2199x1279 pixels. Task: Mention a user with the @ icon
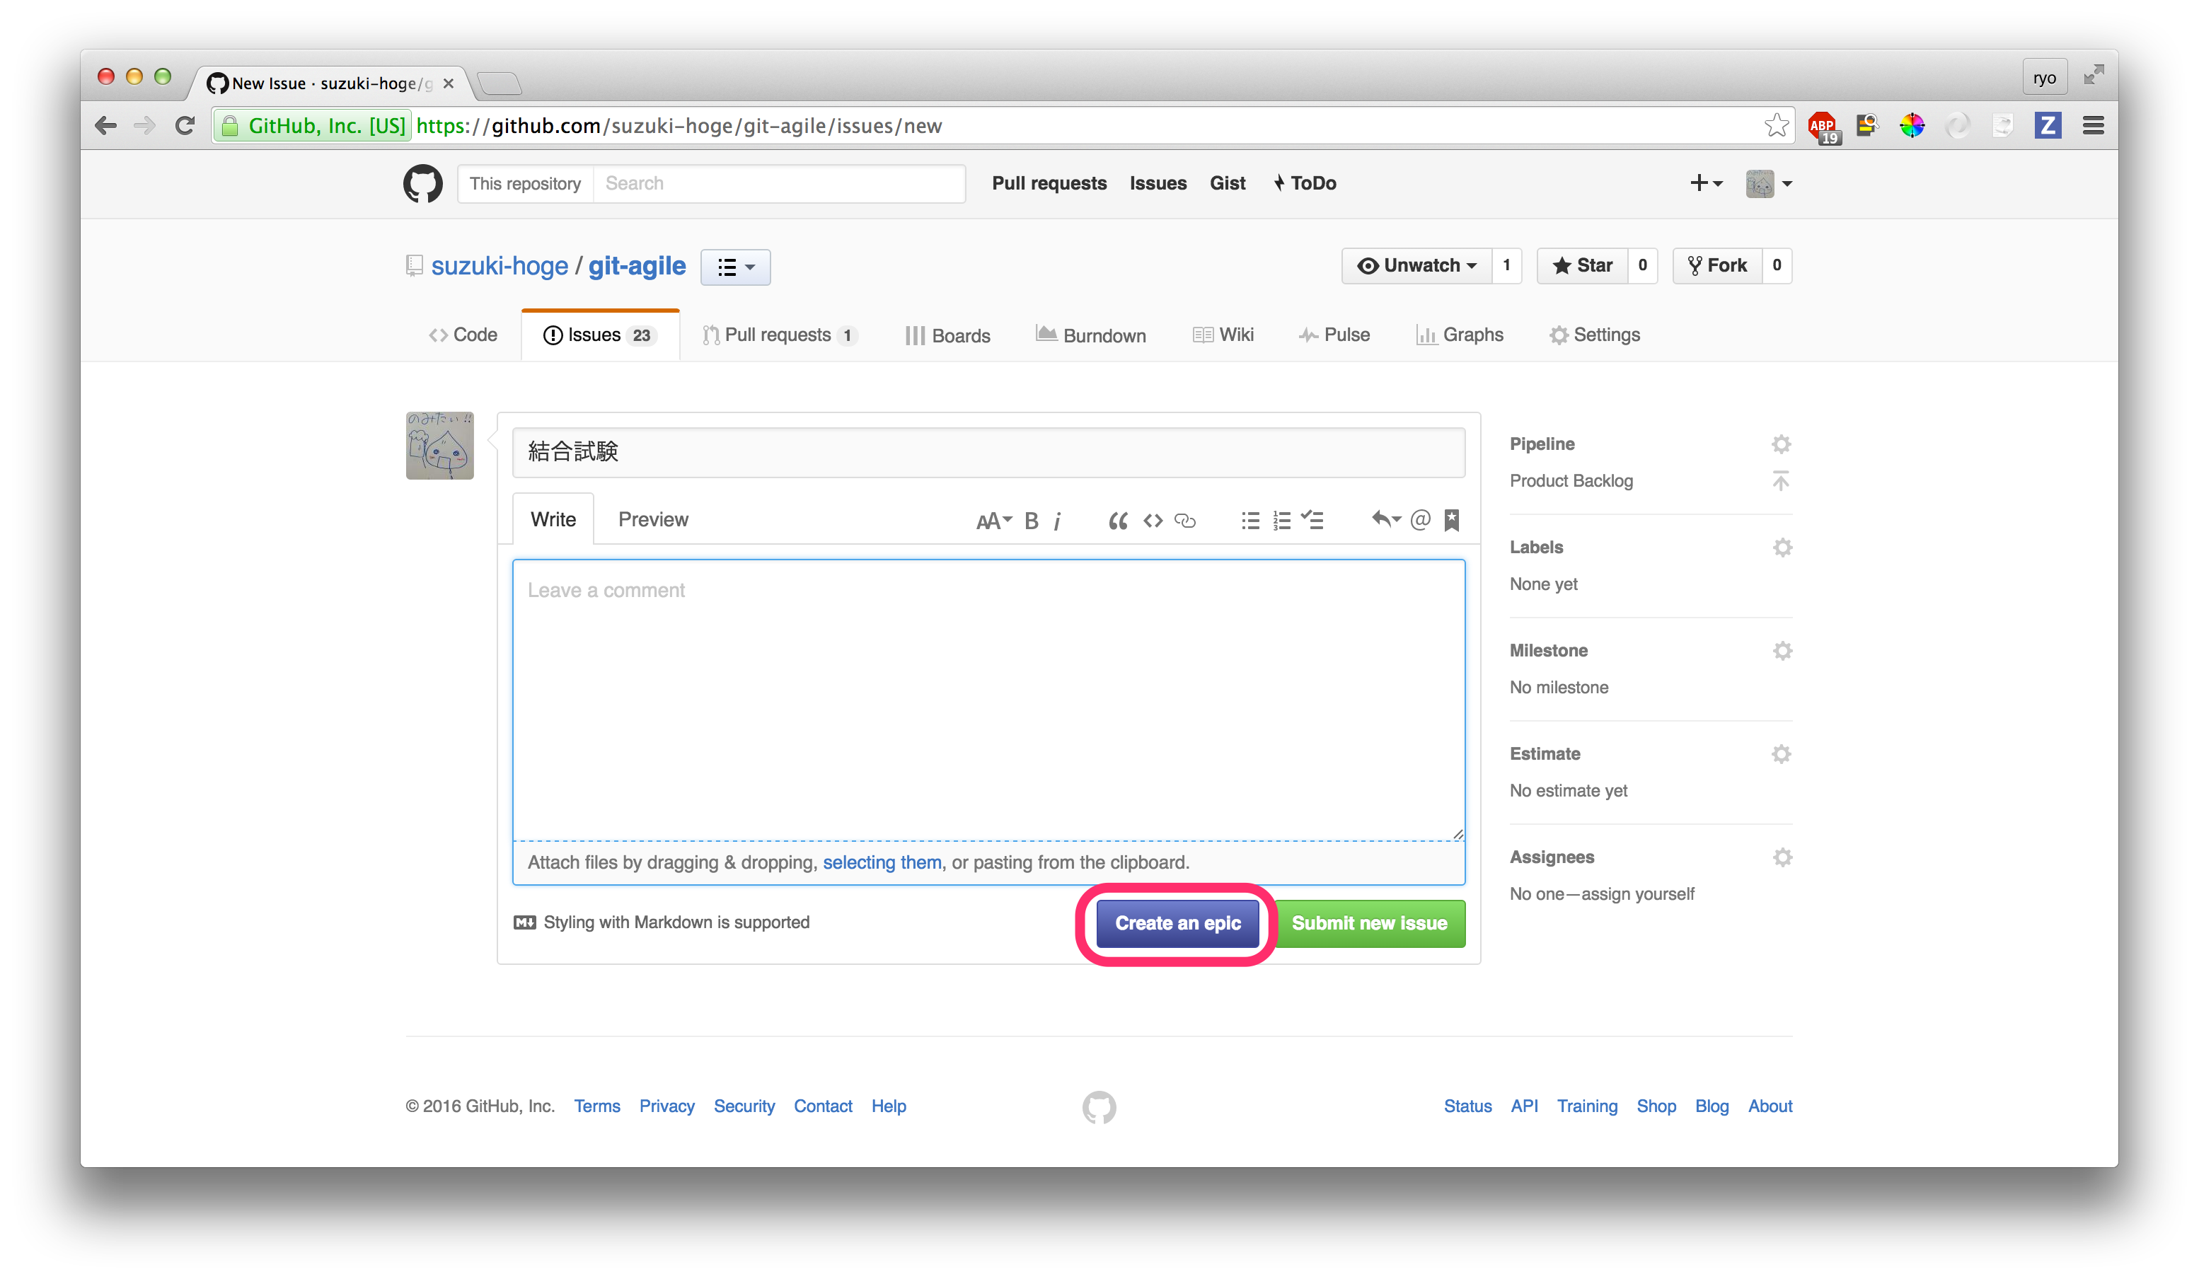click(1420, 520)
